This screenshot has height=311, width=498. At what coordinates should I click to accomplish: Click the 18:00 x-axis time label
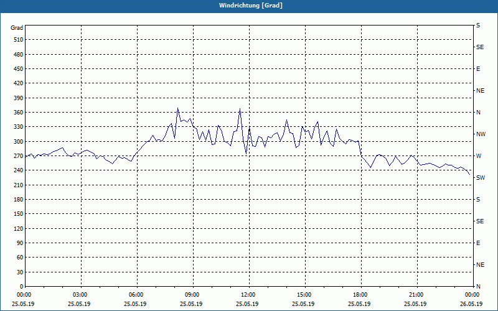pos(361,295)
